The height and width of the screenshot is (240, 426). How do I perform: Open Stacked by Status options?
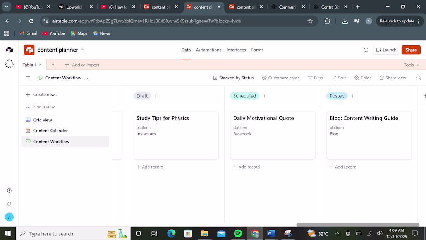[x=234, y=78]
